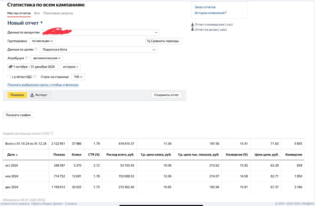Open the история period dropdown
The height and width of the screenshot is (206, 315).
pyautogui.click(x=70, y=67)
